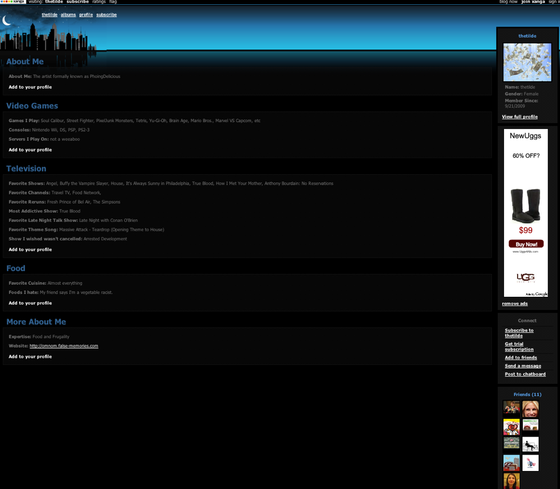Open View full profile link
The height and width of the screenshot is (489, 560).
520,117
